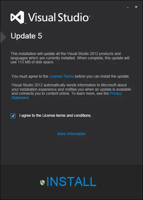Click the paragraph about sending information to Microsoft
Image resolution: width=143 pixels, height=200 pixels.
click(x=71, y=91)
